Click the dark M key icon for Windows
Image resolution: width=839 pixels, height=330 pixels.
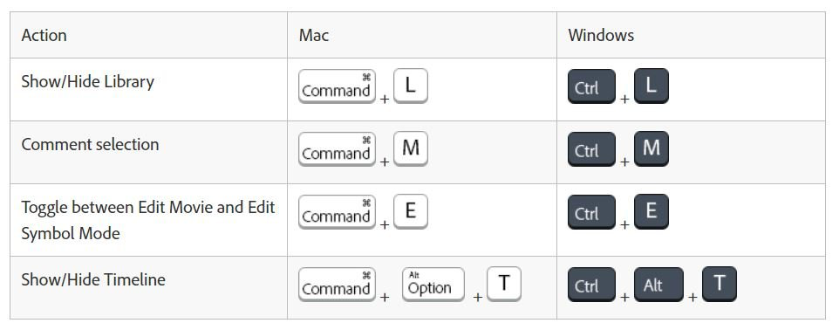pos(651,148)
